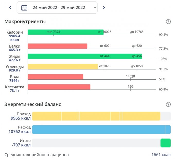Click the calendar icon in date picker
The image size is (175, 159).
pos(24,8)
